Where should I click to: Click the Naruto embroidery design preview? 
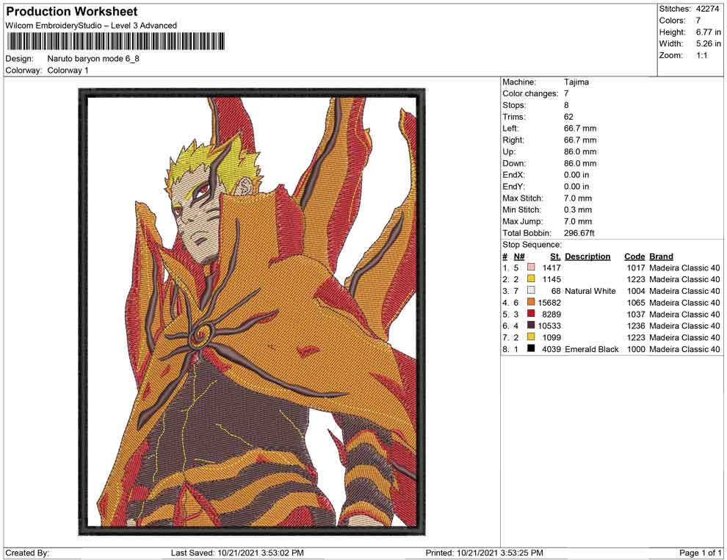tap(252, 312)
